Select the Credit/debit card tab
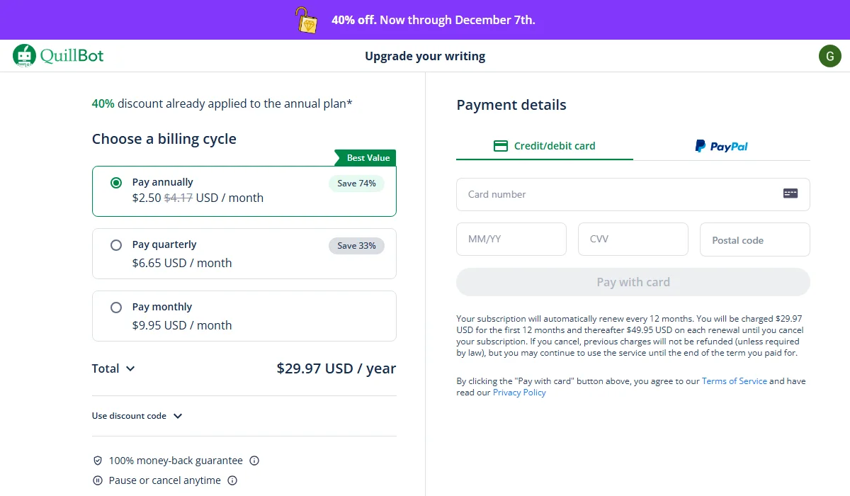850x496 pixels. coord(544,146)
